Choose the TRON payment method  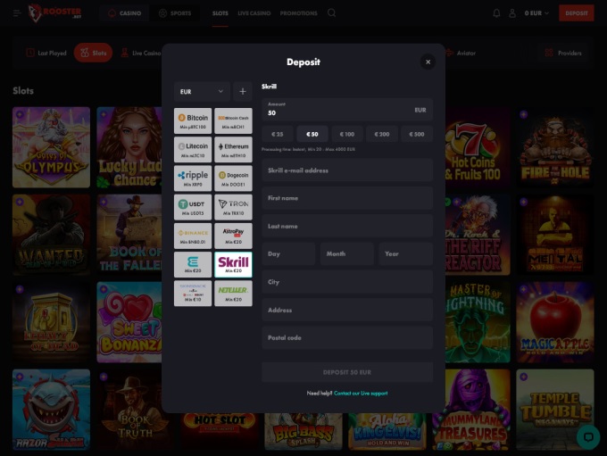[233, 207]
